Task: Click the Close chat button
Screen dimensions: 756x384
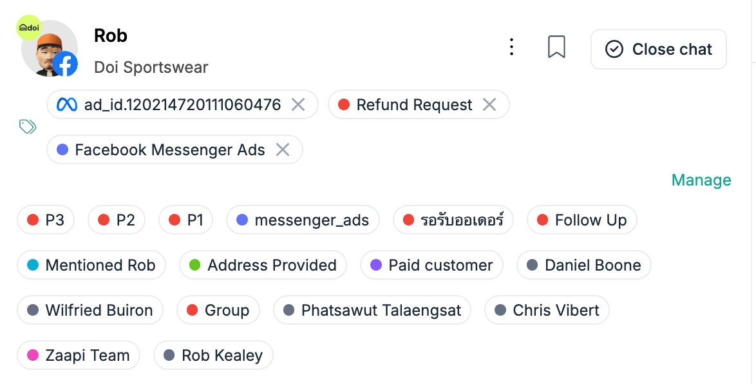Action: (x=658, y=50)
